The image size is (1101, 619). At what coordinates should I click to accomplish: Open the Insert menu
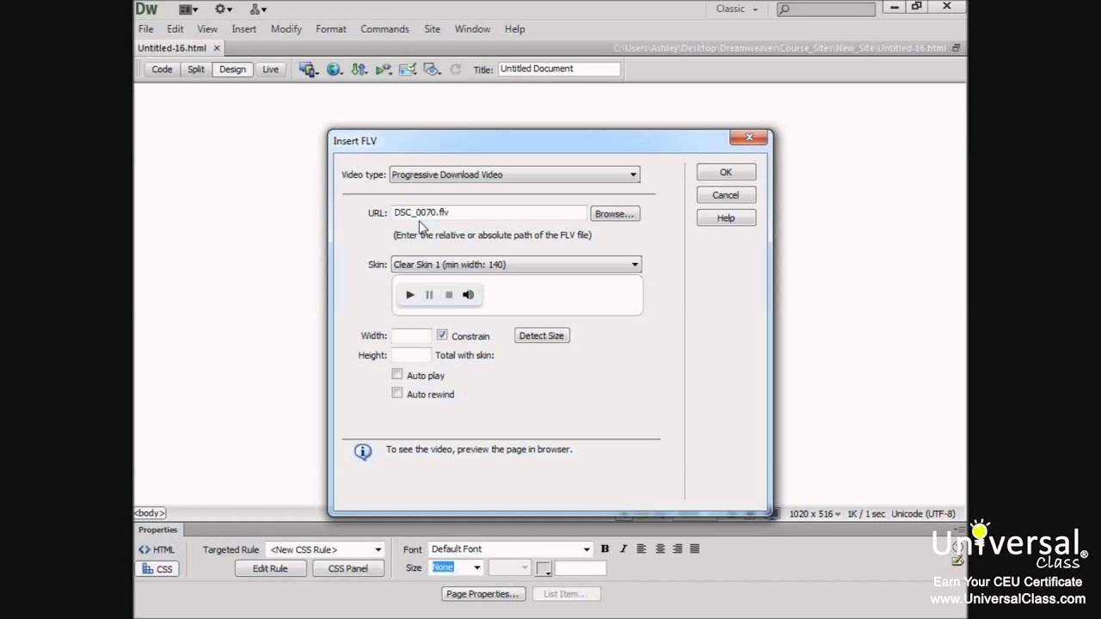tap(243, 29)
